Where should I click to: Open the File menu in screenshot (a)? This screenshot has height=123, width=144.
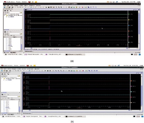point(5,6)
